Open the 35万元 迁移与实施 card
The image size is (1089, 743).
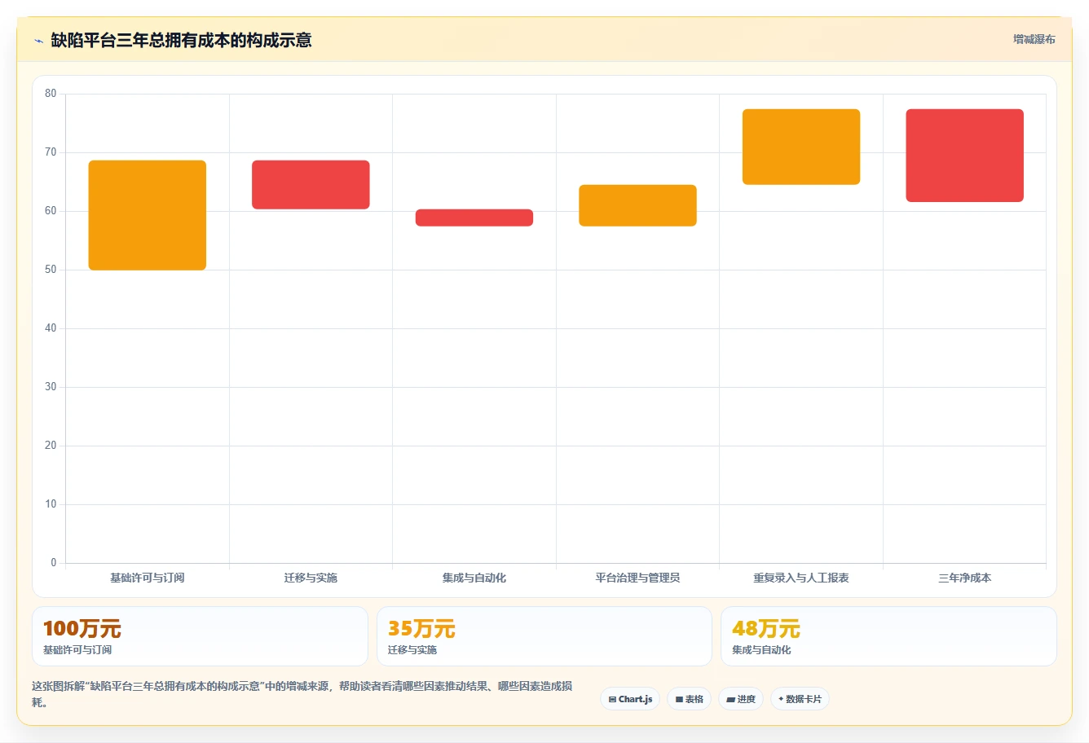tap(544, 636)
